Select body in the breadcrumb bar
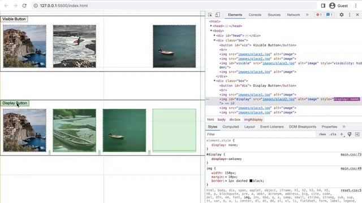The height and width of the screenshot is (203, 362). click(x=221, y=120)
